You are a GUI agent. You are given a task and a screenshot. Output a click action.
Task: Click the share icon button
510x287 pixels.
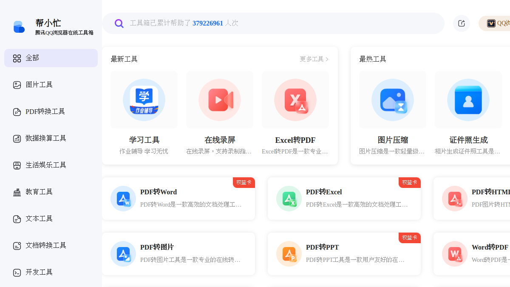[x=462, y=23]
